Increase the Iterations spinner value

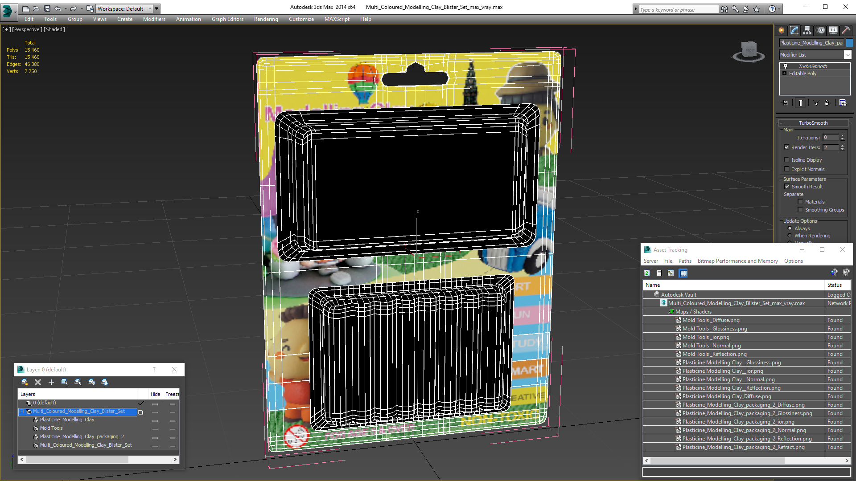[x=843, y=136]
